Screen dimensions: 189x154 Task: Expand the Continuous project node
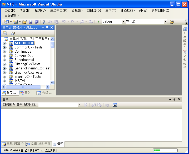4,52
